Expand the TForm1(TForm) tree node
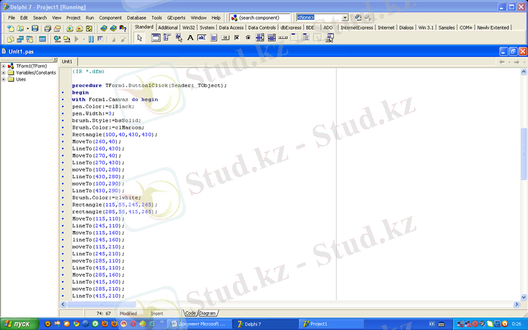Viewport: 528px width, 330px height. [x=3, y=66]
